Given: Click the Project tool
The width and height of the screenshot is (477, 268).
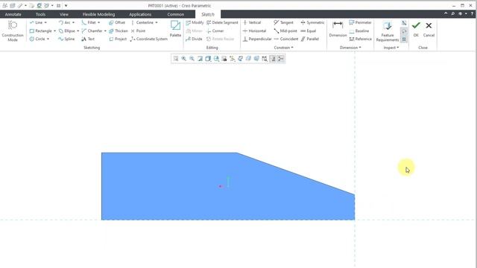Looking at the screenshot, I should (x=118, y=39).
